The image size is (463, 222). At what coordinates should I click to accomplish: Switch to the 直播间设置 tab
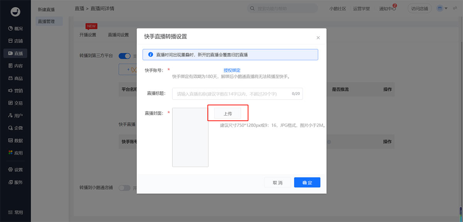click(x=118, y=35)
